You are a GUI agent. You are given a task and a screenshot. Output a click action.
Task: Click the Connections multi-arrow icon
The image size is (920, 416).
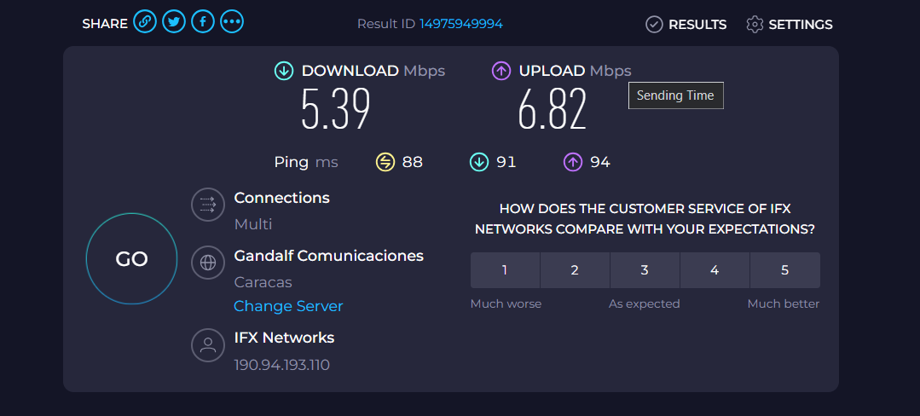(x=207, y=205)
